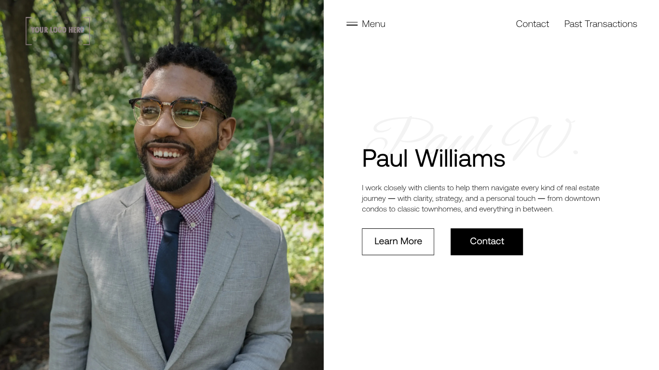Select the Paul Williams heading
This screenshot has height=370, width=659.
[433, 158]
